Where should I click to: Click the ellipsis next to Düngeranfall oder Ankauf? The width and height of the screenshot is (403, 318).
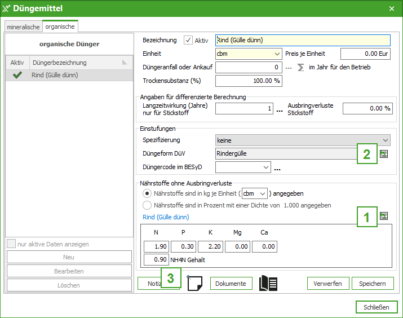289,68
